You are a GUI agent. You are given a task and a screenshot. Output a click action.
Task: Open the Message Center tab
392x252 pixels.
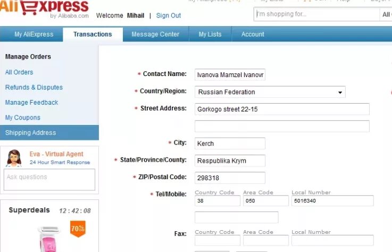pos(155,34)
